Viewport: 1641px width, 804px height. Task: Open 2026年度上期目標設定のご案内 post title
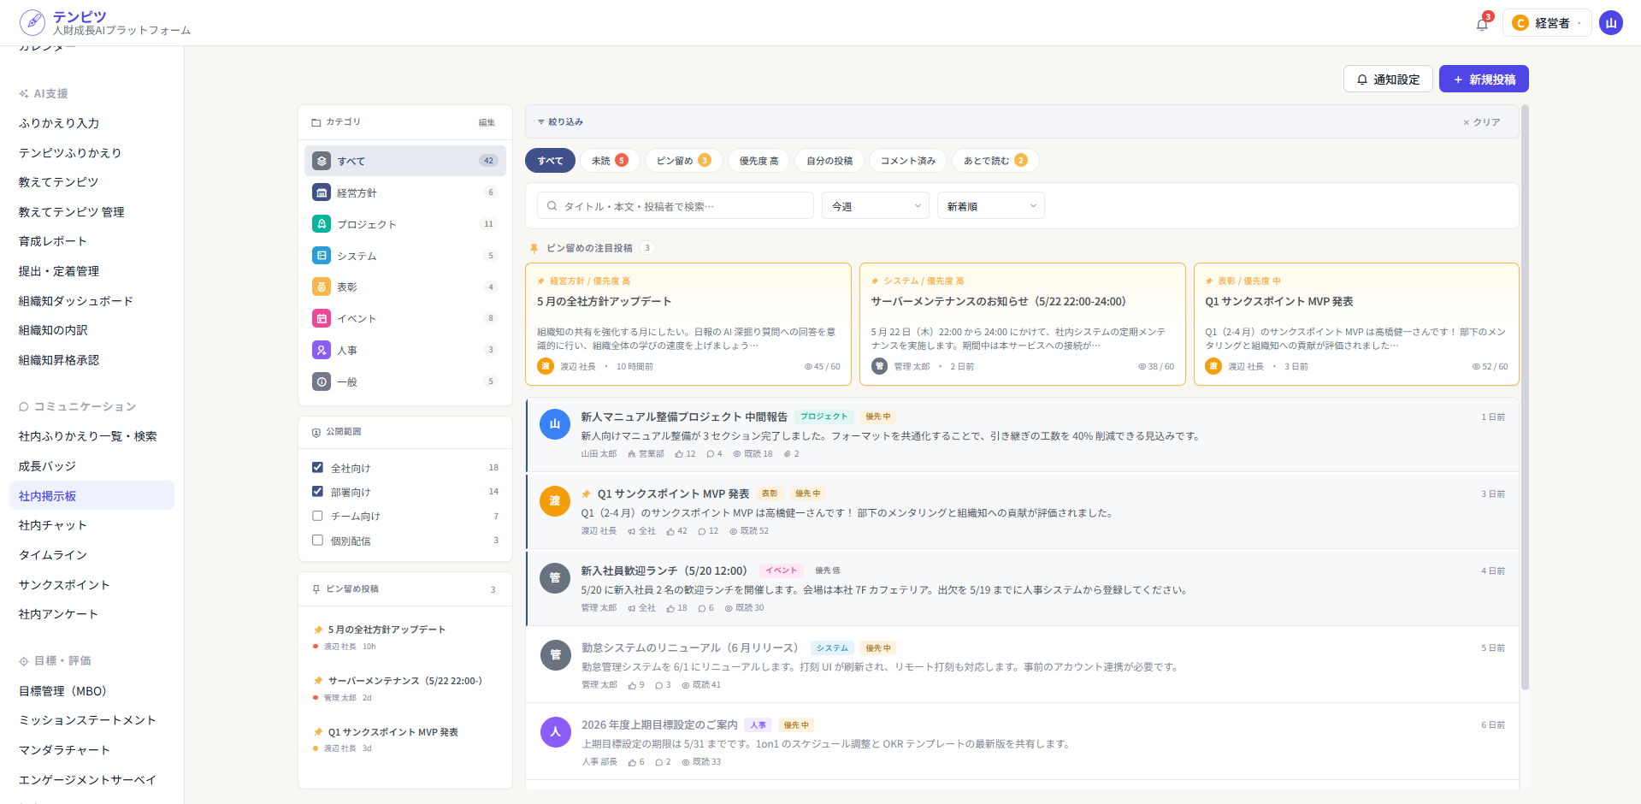point(659,724)
